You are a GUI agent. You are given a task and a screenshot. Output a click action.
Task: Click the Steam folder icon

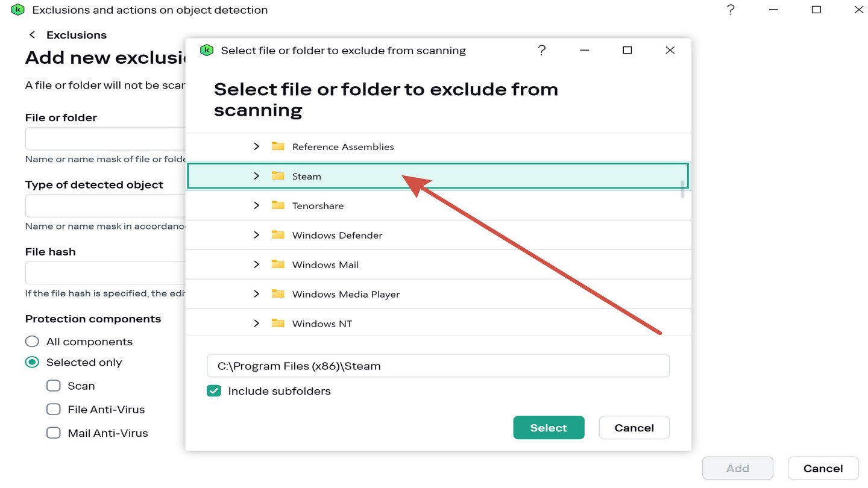pyautogui.click(x=278, y=176)
